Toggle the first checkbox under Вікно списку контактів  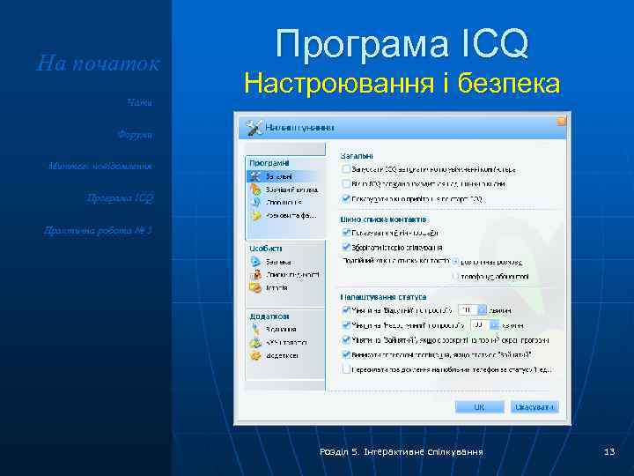[346, 233]
